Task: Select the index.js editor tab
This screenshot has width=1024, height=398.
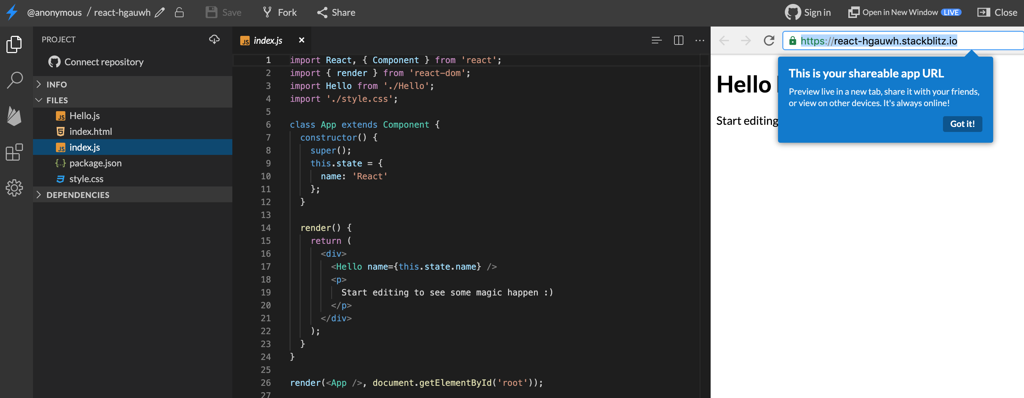Action: tap(267, 41)
